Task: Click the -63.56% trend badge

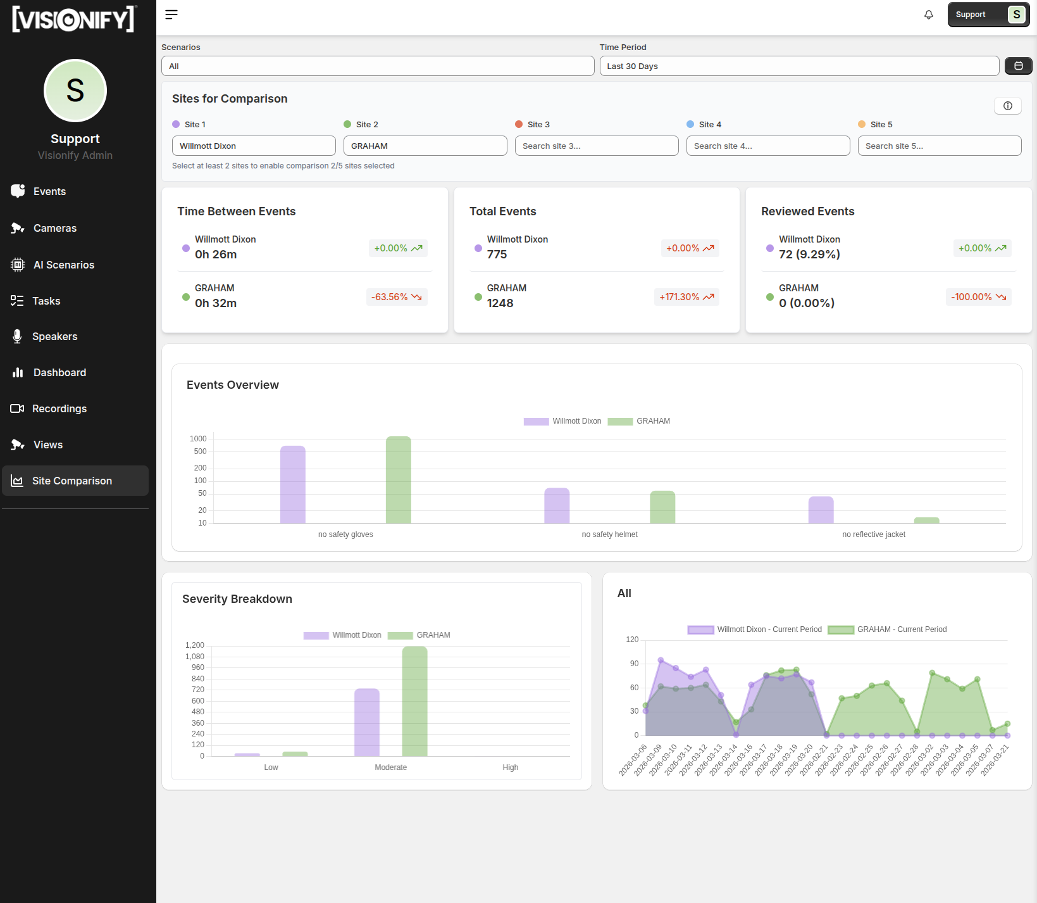Action: coord(397,297)
